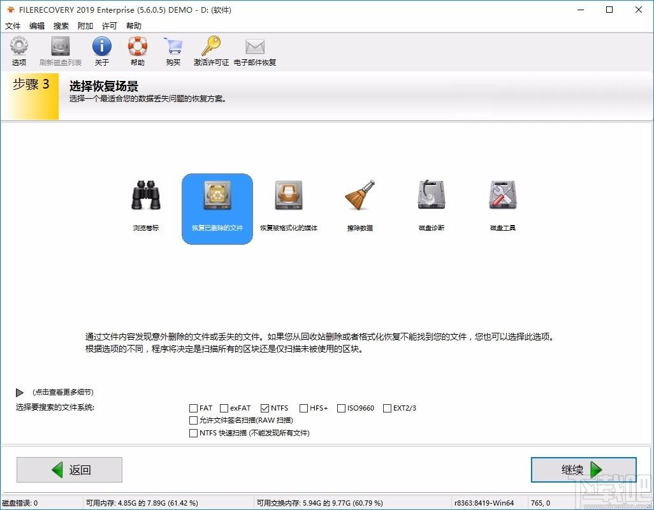The height and width of the screenshot is (510, 654).
Task: Select the 恢复已删除的文件 scenario
Action: [217, 209]
